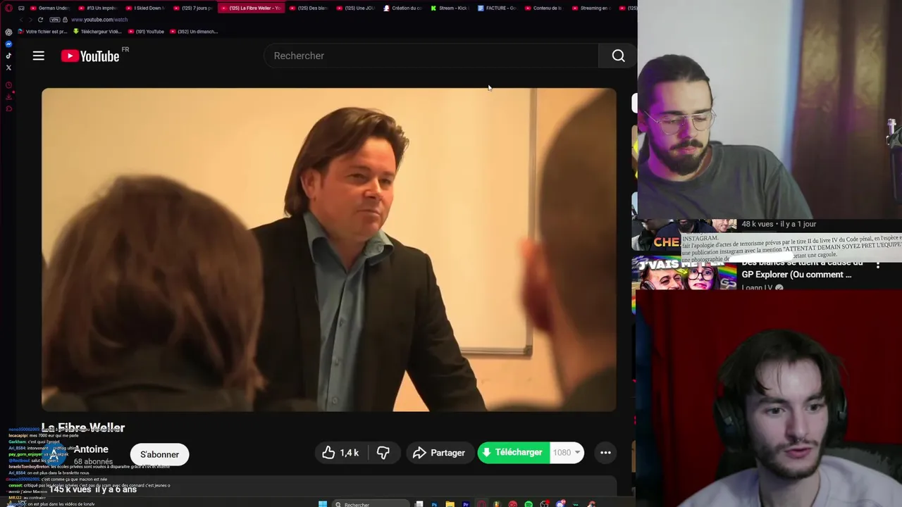Image resolution: width=902 pixels, height=507 pixels.
Task: Switch to the #13 Un imprévu tab
Action: 98,8
